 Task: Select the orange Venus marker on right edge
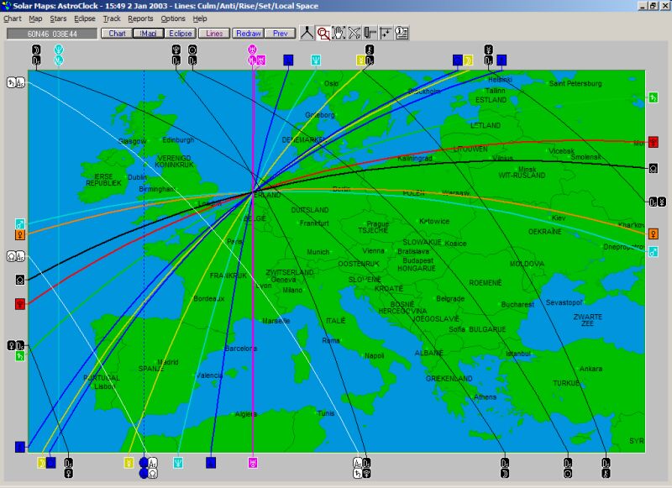pyautogui.click(x=653, y=233)
